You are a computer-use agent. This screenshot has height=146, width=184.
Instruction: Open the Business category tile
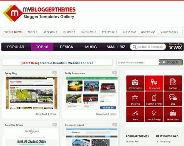pyautogui.click(x=135, y=99)
